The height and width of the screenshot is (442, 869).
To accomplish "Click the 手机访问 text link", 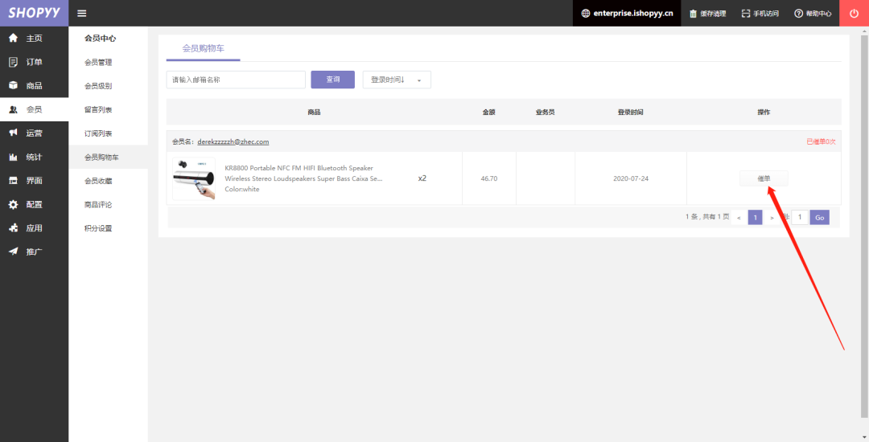I will [766, 14].
